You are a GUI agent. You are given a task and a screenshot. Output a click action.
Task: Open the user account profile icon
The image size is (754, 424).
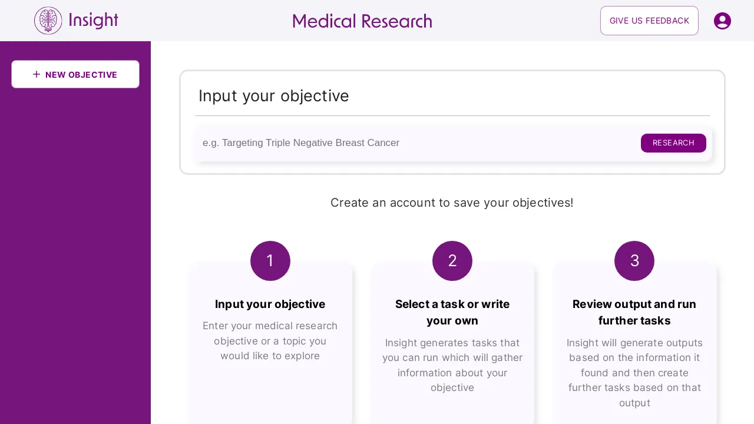(x=722, y=21)
